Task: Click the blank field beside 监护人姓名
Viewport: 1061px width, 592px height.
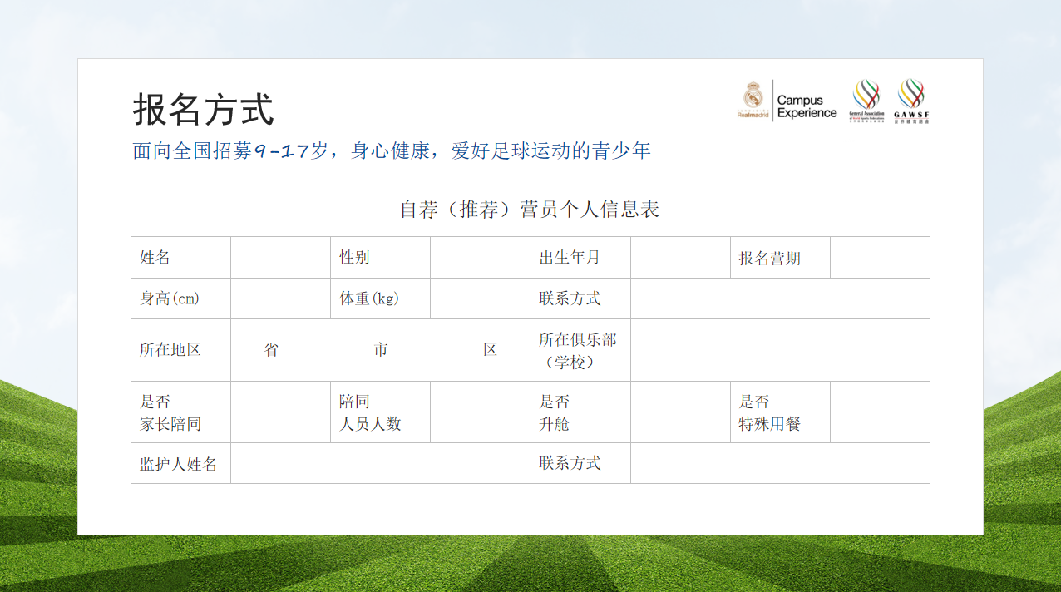Action: coord(380,463)
